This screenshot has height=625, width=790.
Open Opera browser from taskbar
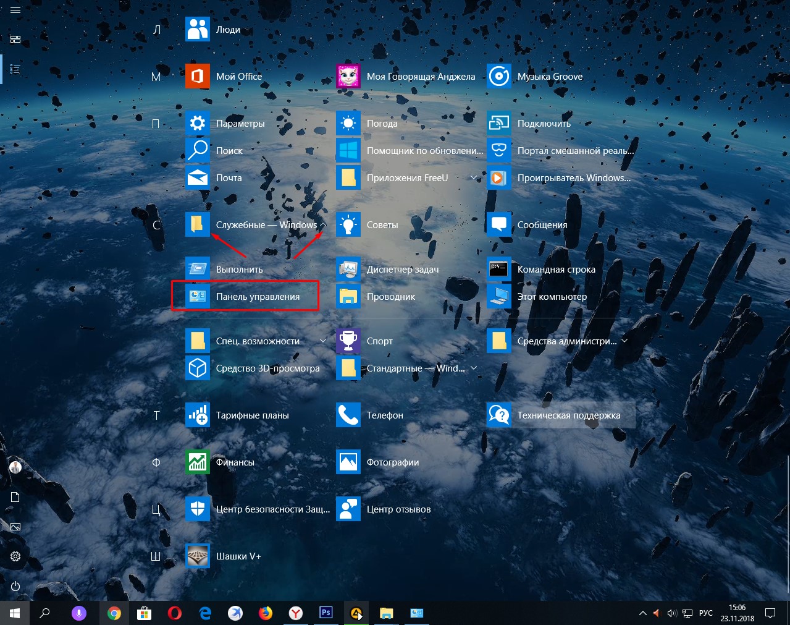(x=174, y=613)
